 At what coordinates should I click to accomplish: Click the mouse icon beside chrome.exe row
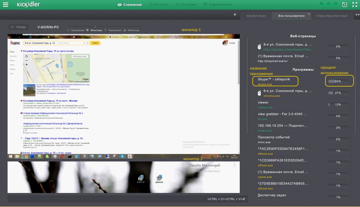(x=259, y=93)
